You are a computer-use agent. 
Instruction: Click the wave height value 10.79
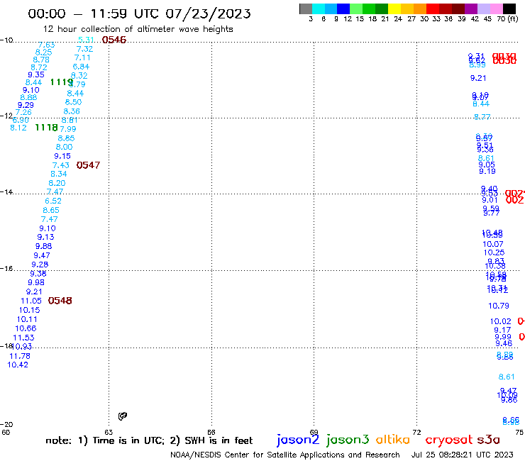[x=499, y=306]
